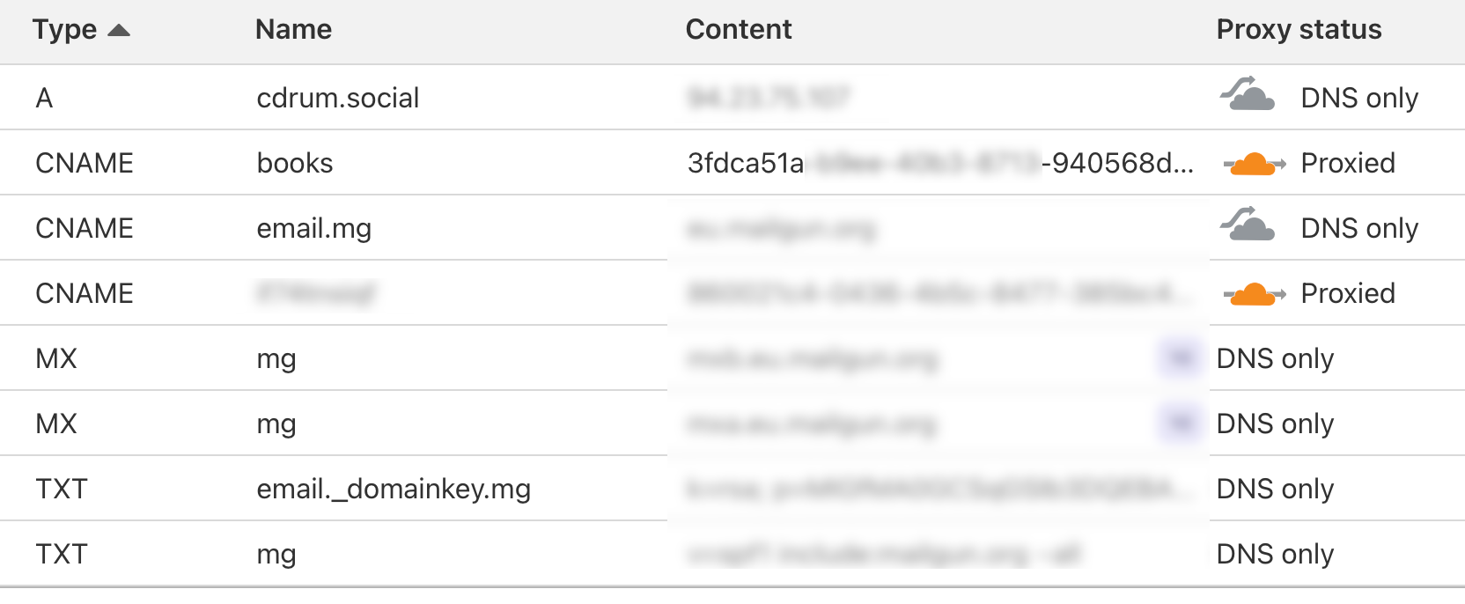Click the grey cloud icon in email.mg row
The image size is (1465, 604).
coord(1248,225)
